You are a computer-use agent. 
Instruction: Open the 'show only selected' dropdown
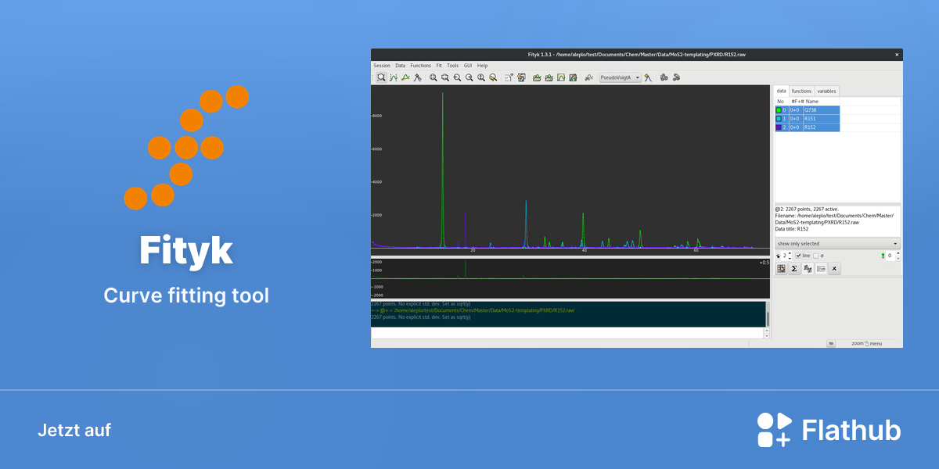point(836,244)
